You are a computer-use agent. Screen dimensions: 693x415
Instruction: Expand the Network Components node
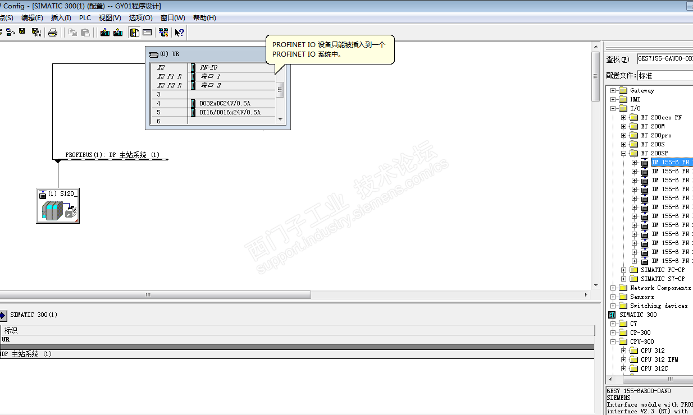[x=613, y=288]
